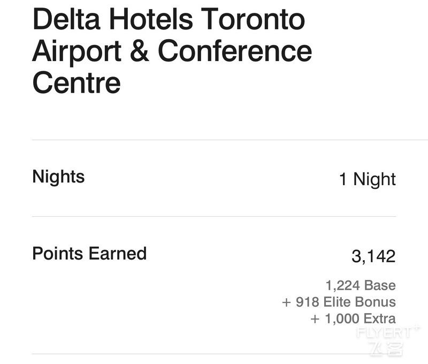The width and height of the screenshot is (428, 364).
Task: Click the divider below Points Earned section
Action: point(214,354)
